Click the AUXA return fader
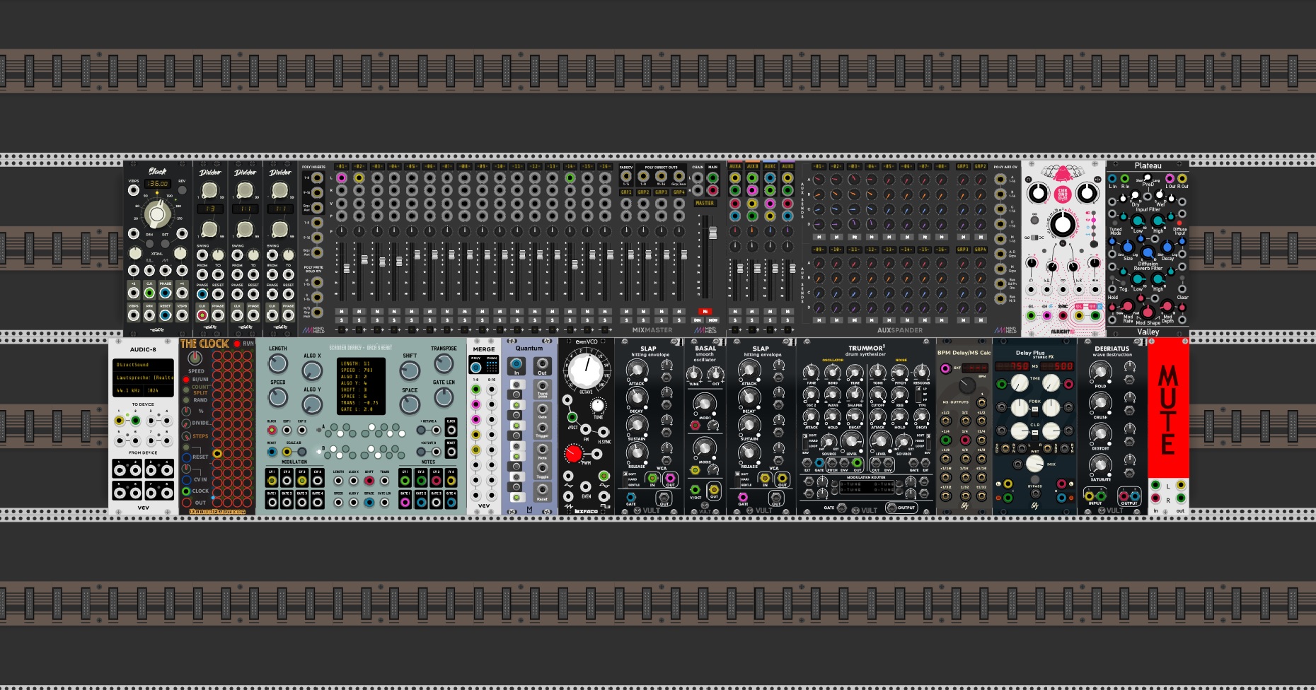 (x=740, y=268)
